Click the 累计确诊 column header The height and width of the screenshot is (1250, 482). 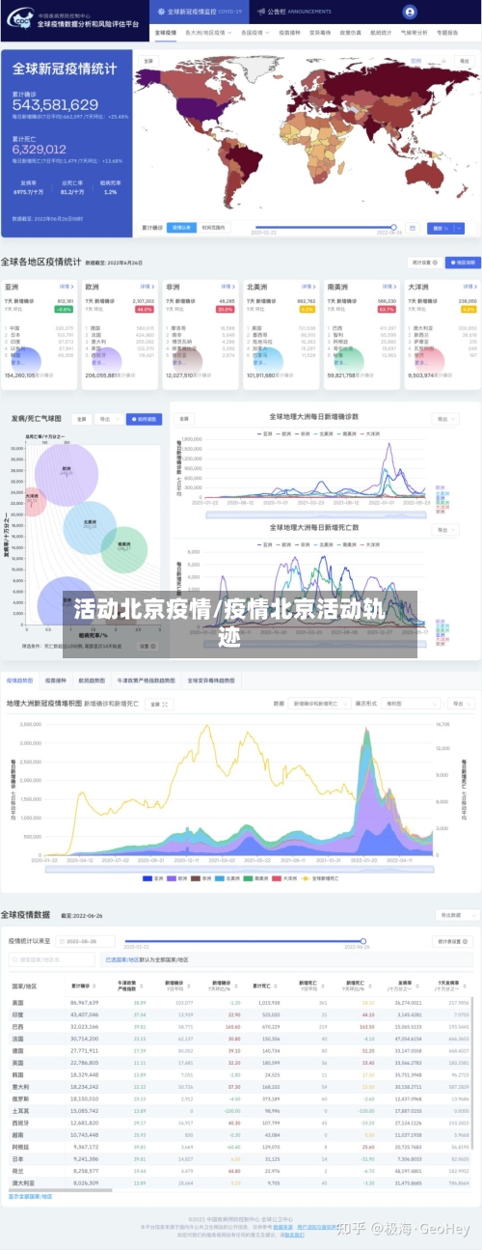click(x=84, y=986)
